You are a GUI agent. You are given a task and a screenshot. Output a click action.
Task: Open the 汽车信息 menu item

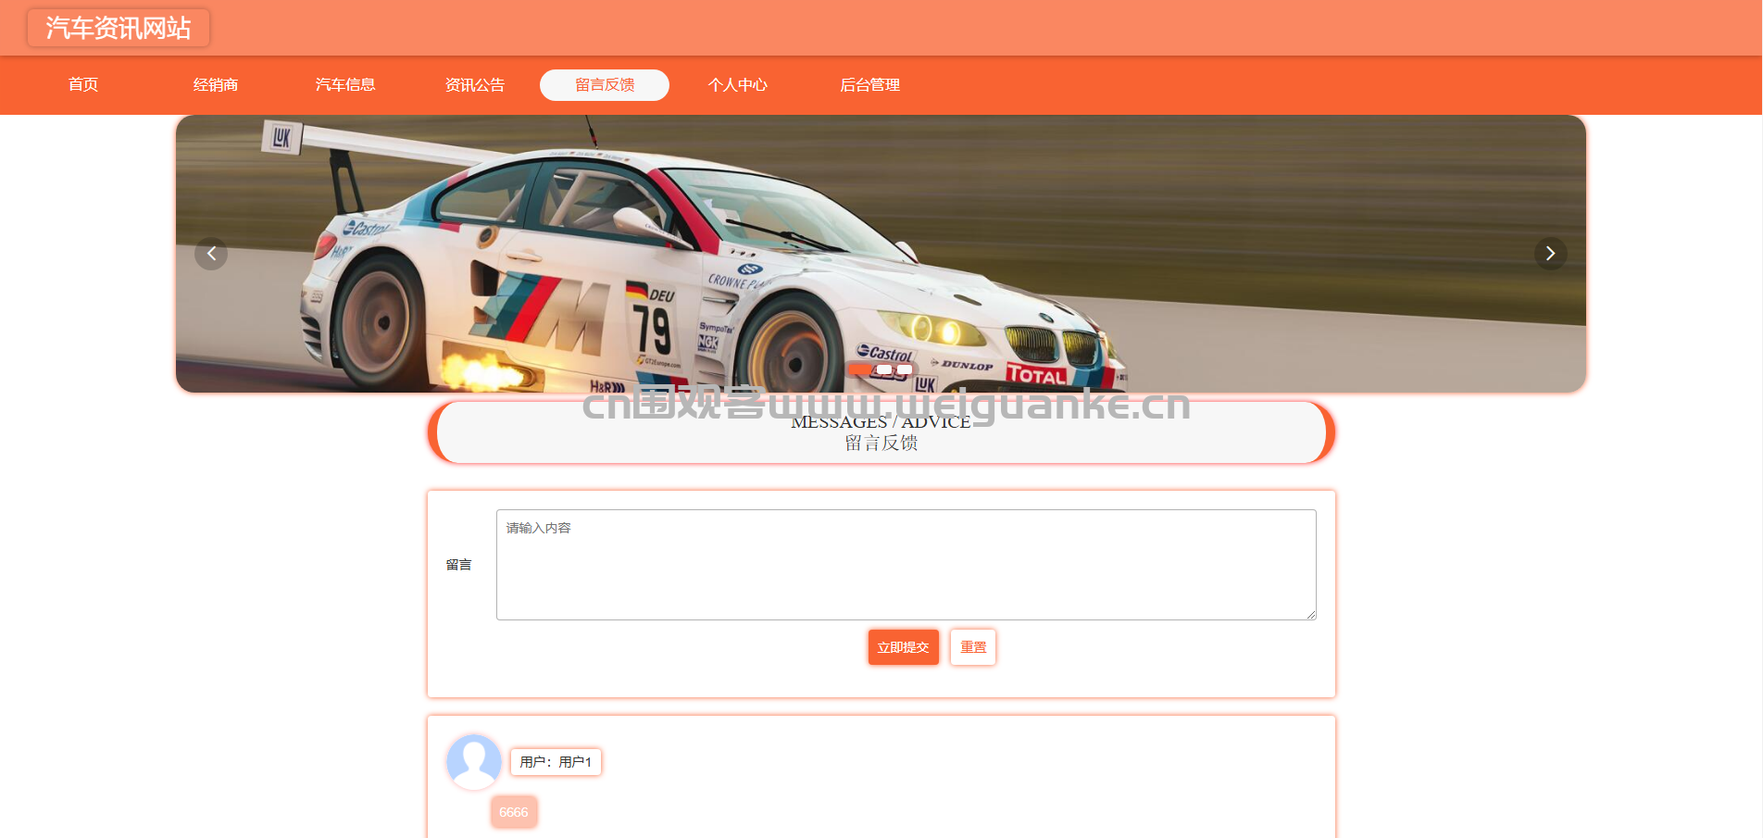pyautogui.click(x=345, y=85)
